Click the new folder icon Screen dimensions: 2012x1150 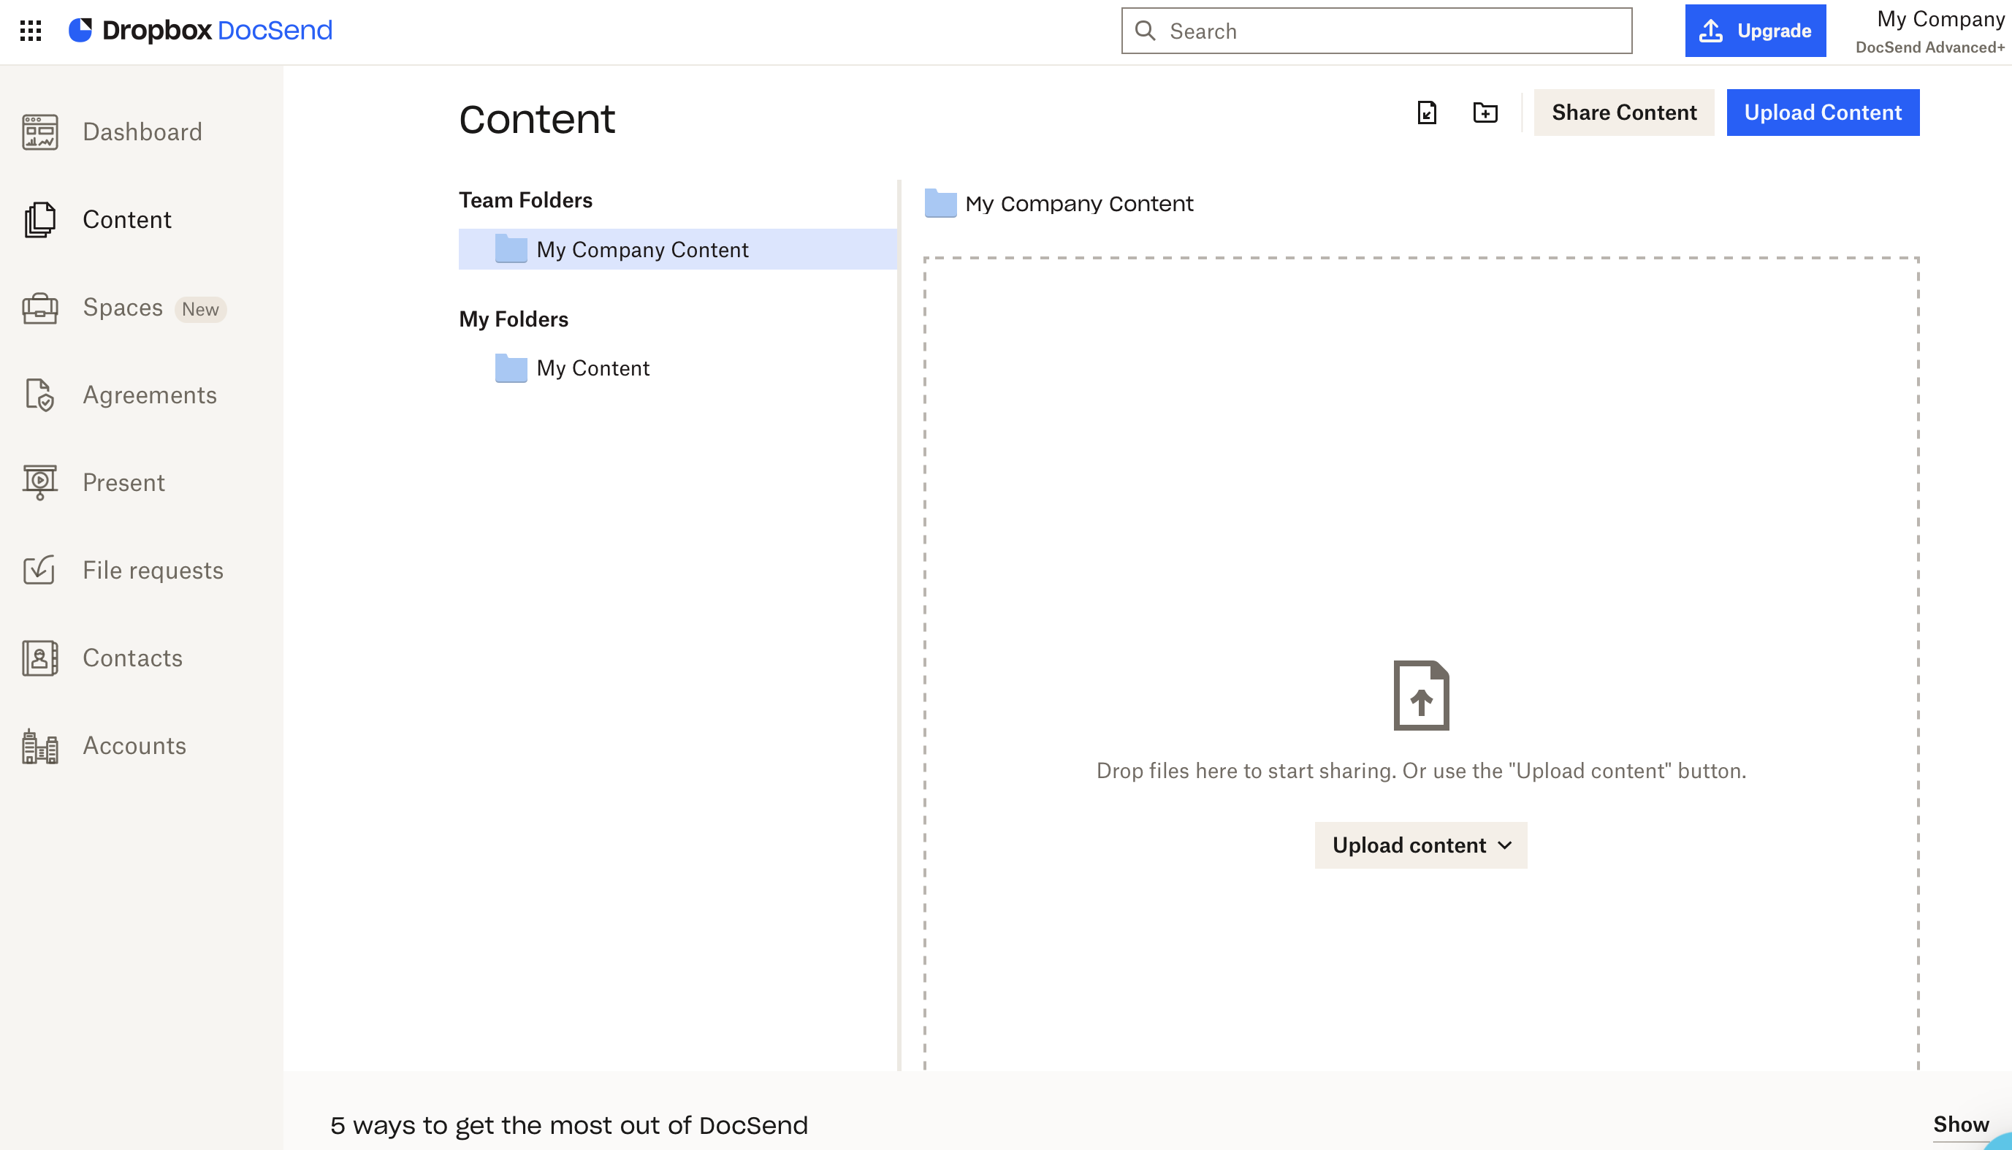click(x=1485, y=113)
